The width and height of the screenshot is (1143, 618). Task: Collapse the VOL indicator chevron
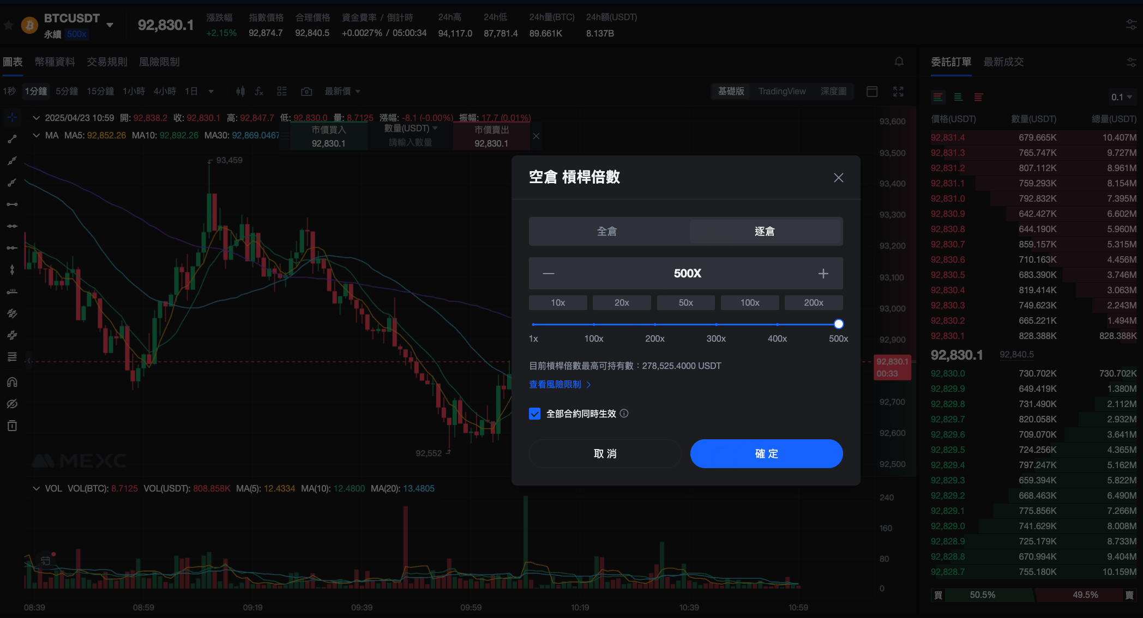[36, 488]
